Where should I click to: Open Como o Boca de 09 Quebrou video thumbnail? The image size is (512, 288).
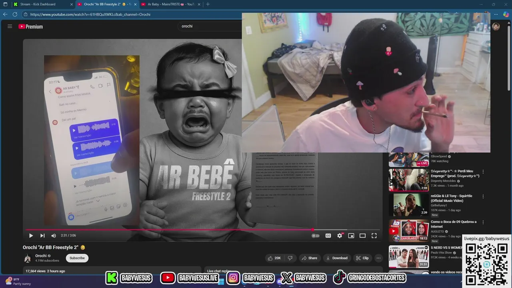(409, 231)
